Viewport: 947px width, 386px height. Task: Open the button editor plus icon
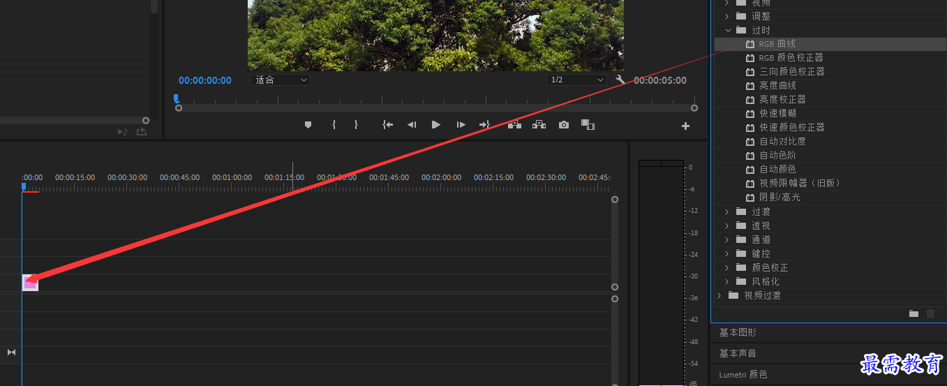(685, 126)
